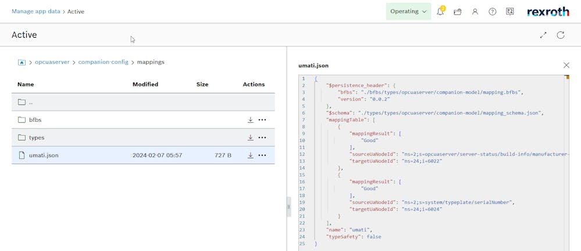Click the "mappingTable" line in editor
Viewport: 581px width, 251px height.
pos(351,119)
